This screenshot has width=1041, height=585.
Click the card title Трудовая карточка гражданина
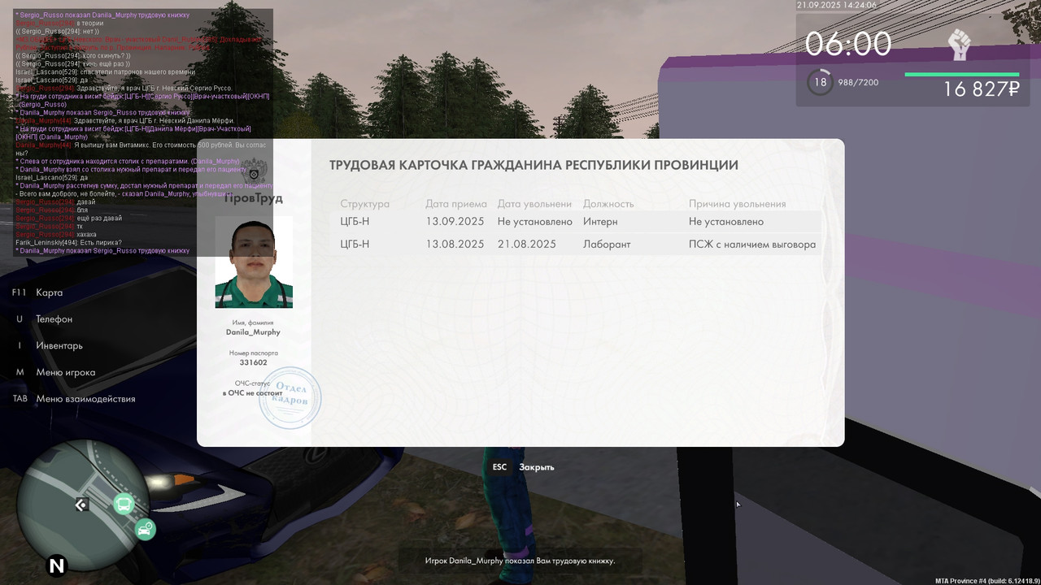[534, 165]
